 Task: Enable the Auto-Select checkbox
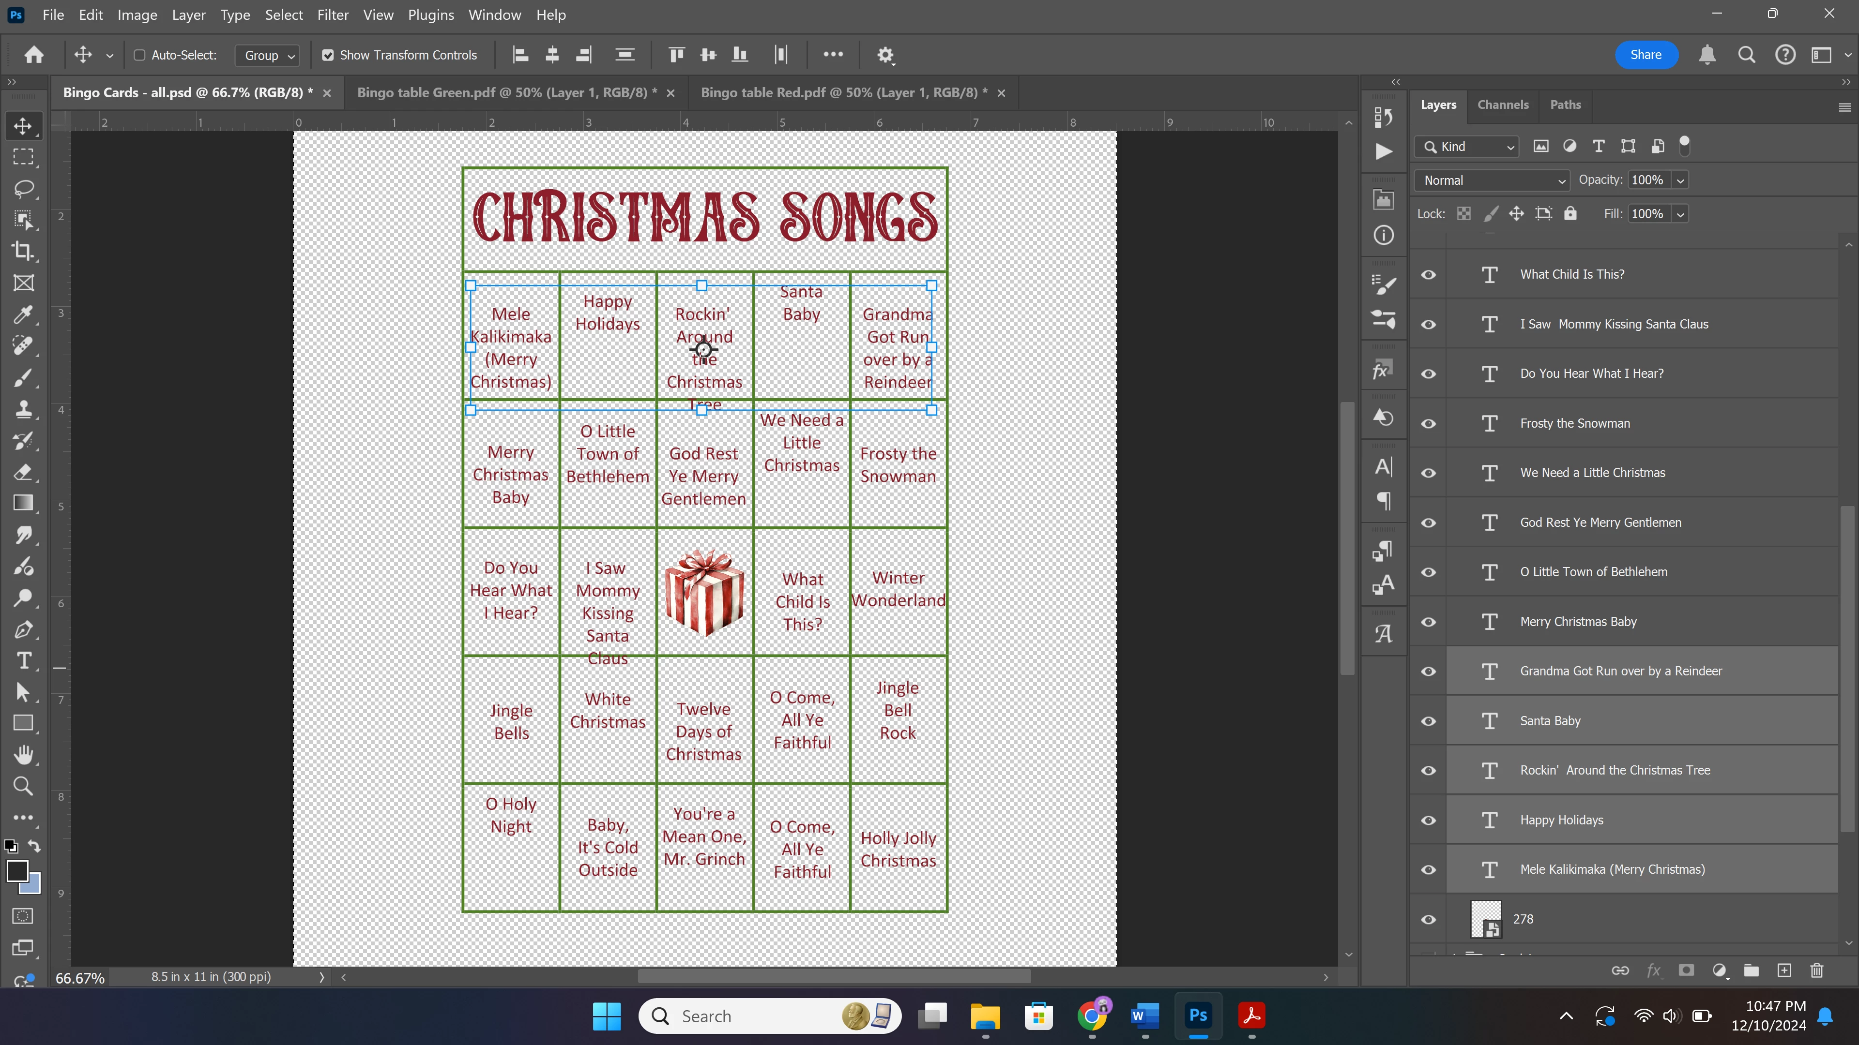(140, 55)
